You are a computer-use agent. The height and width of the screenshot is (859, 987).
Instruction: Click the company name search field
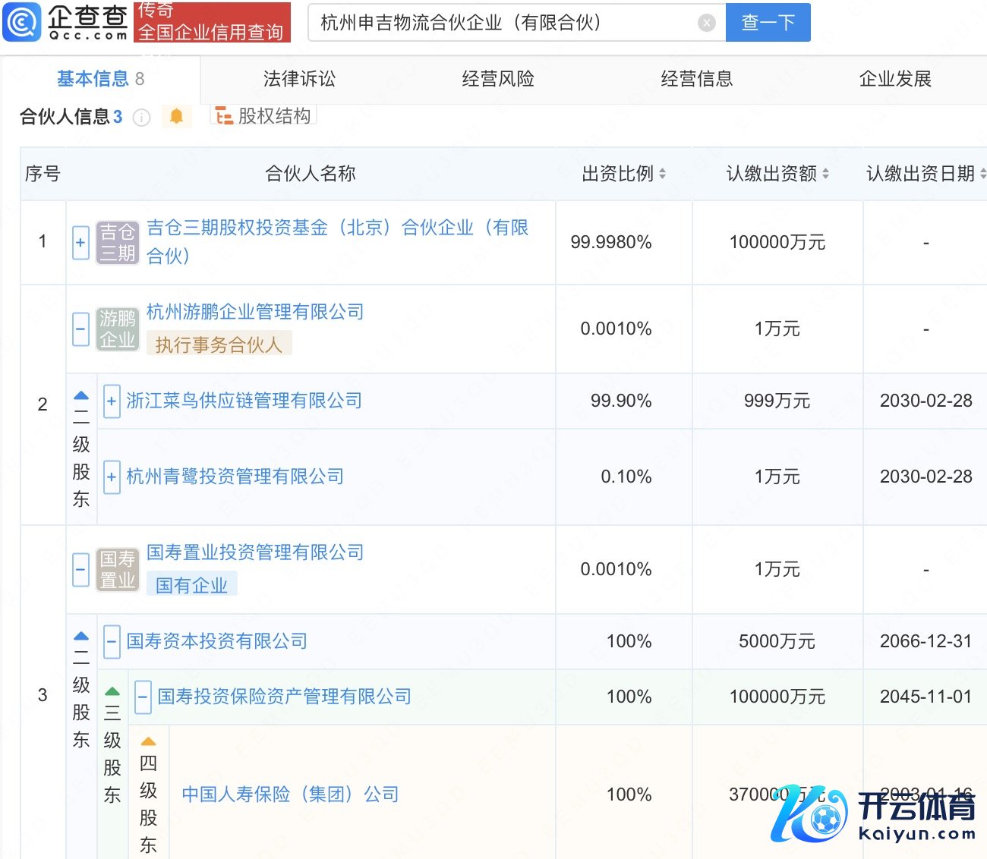click(501, 23)
